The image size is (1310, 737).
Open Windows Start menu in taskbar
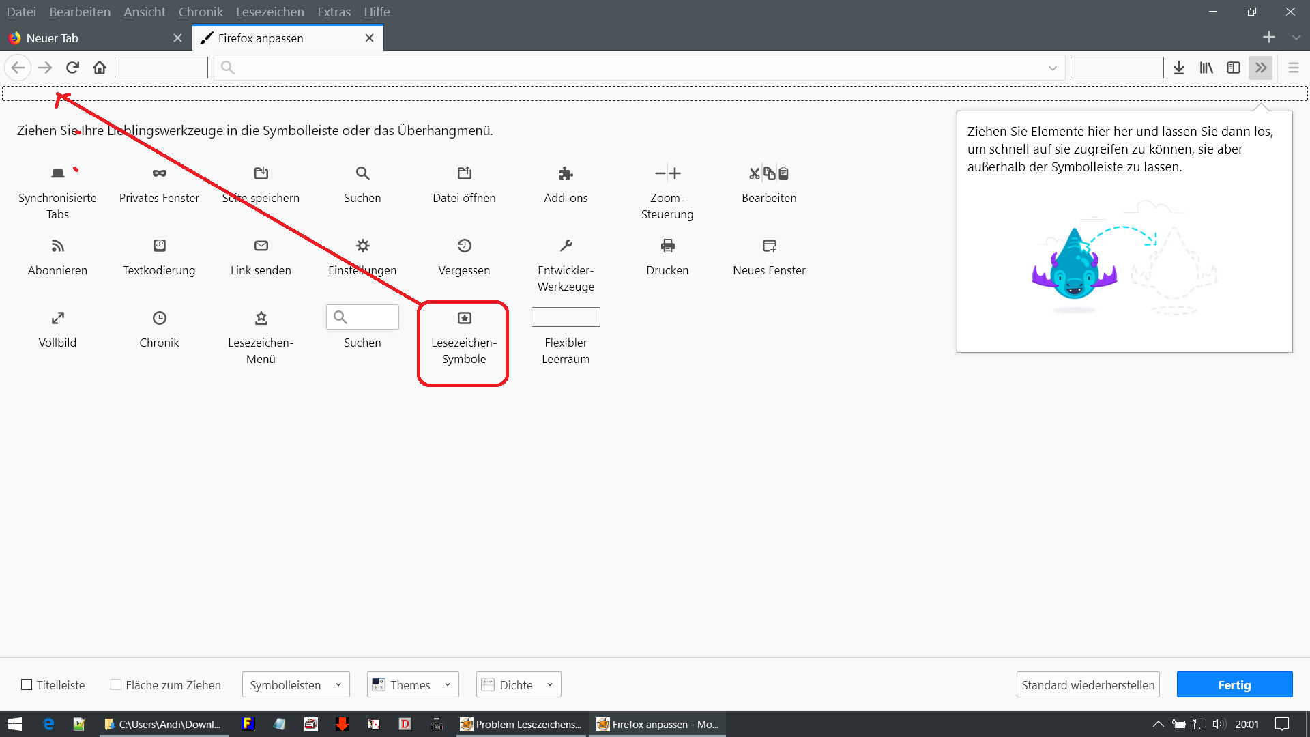pyautogui.click(x=15, y=724)
